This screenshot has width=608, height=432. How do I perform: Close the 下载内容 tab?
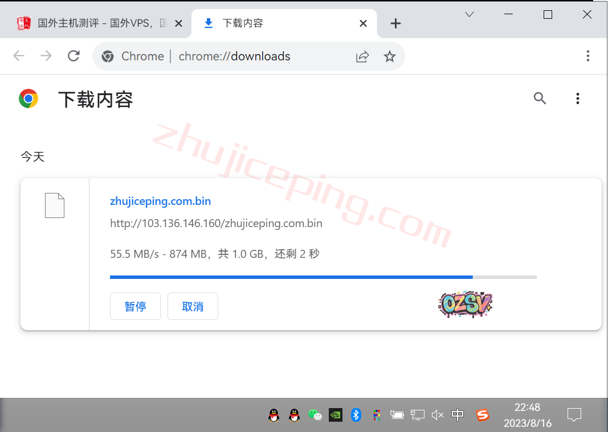(x=364, y=23)
